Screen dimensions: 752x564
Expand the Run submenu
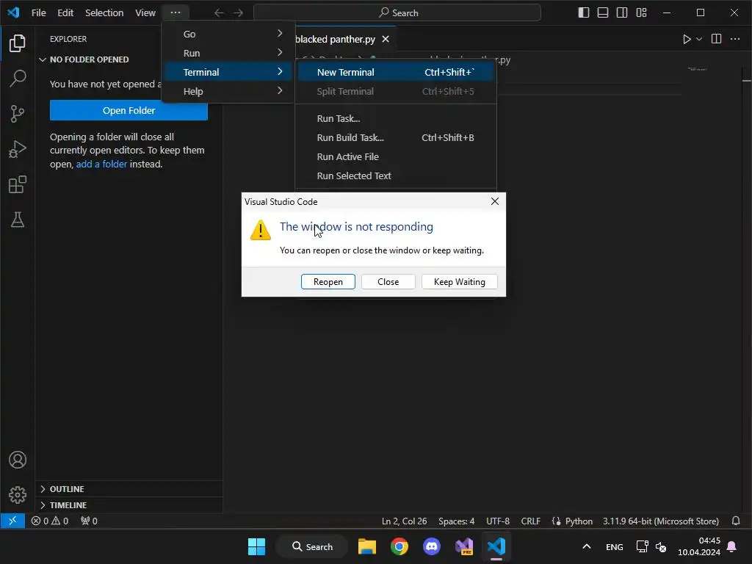tap(228, 53)
